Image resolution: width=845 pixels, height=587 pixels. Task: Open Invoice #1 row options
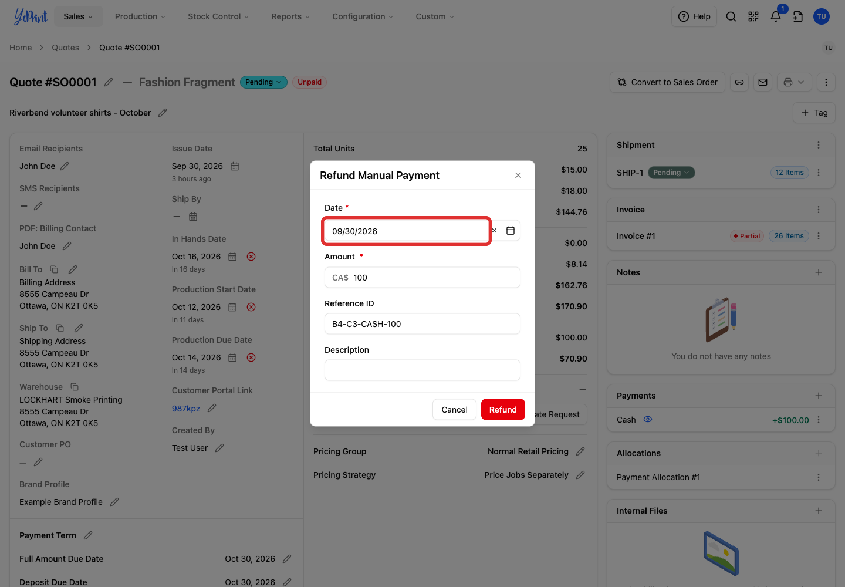click(x=819, y=236)
